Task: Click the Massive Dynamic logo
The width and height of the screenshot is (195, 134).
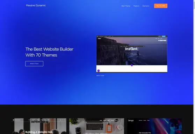Action: coord(36,5)
